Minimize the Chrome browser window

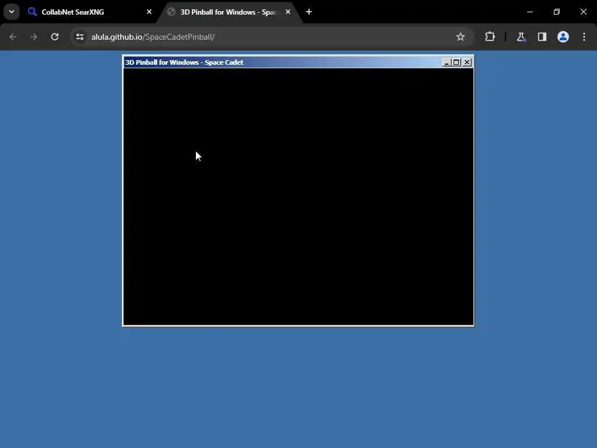click(529, 12)
